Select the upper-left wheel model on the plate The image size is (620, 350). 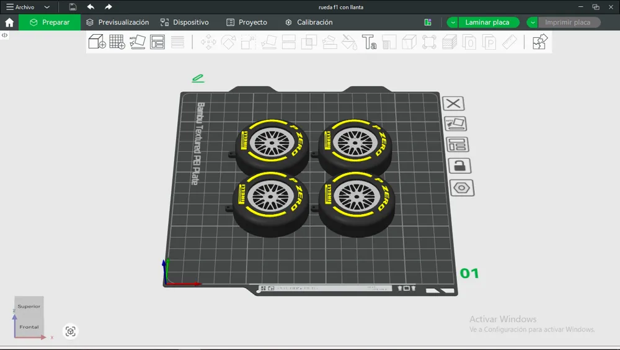point(272,146)
